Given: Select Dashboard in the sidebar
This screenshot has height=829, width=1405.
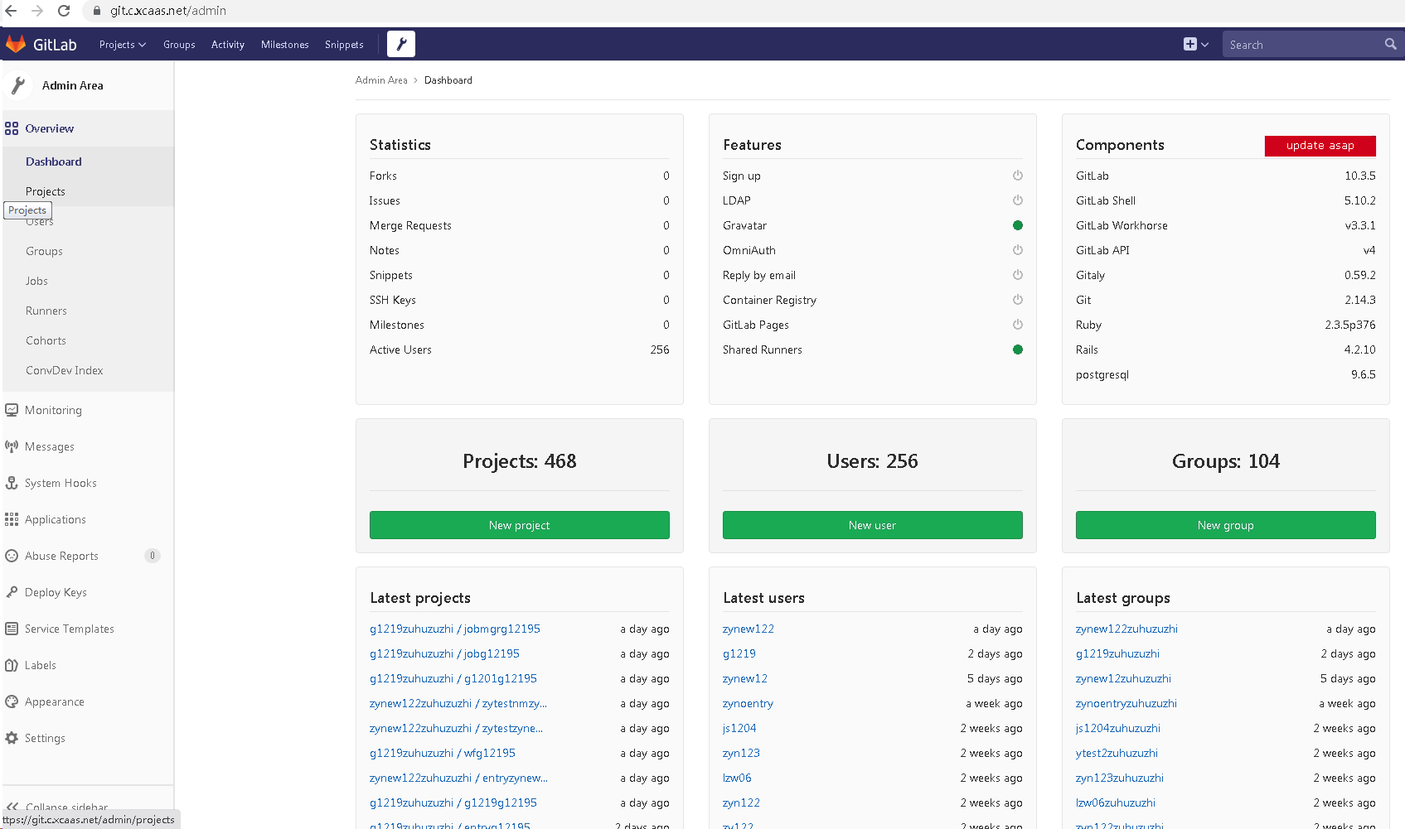Looking at the screenshot, I should (54, 161).
